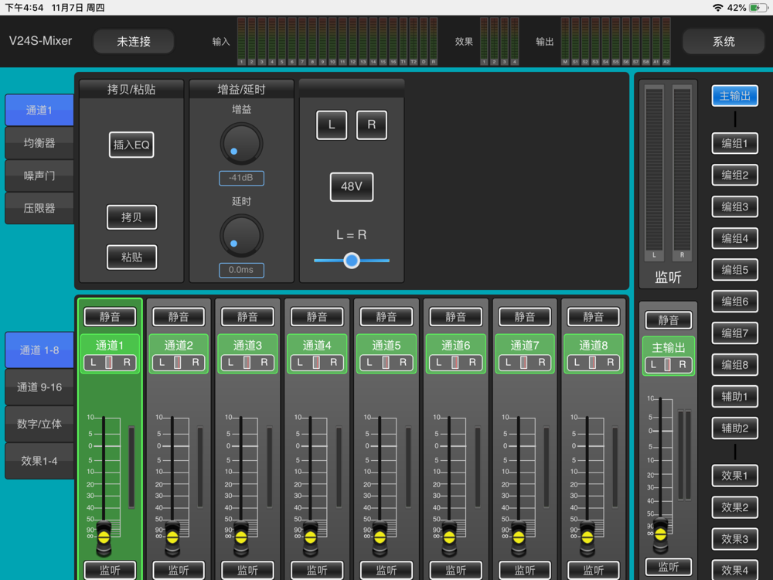Select the 效果2 bus
Image resolution: width=773 pixels, height=580 pixels.
pos(734,507)
